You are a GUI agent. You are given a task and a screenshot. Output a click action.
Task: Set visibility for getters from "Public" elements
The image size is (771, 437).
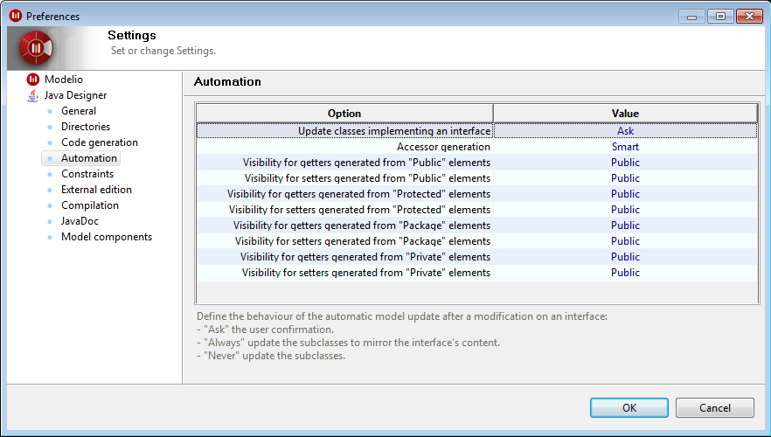pos(625,163)
